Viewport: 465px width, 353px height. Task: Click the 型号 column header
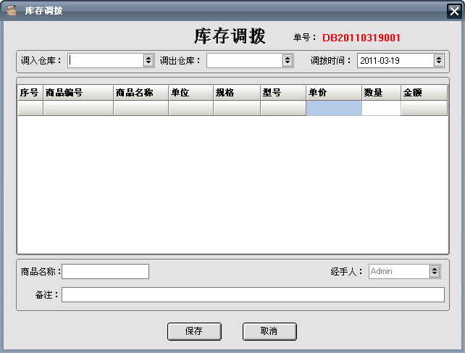[283, 93]
